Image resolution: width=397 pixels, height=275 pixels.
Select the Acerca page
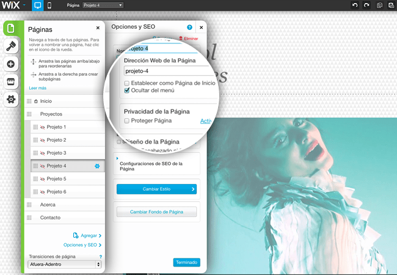(x=65, y=205)
